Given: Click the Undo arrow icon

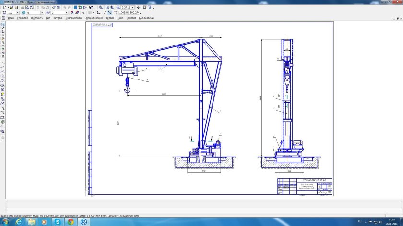Looking at the screenshot, I should pyautogui.click(x=65, y=8).
